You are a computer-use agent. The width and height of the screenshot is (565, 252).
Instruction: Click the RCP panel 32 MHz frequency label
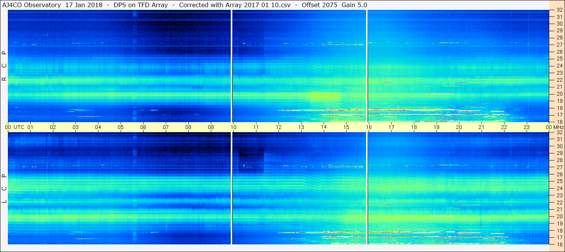[559, 10]
